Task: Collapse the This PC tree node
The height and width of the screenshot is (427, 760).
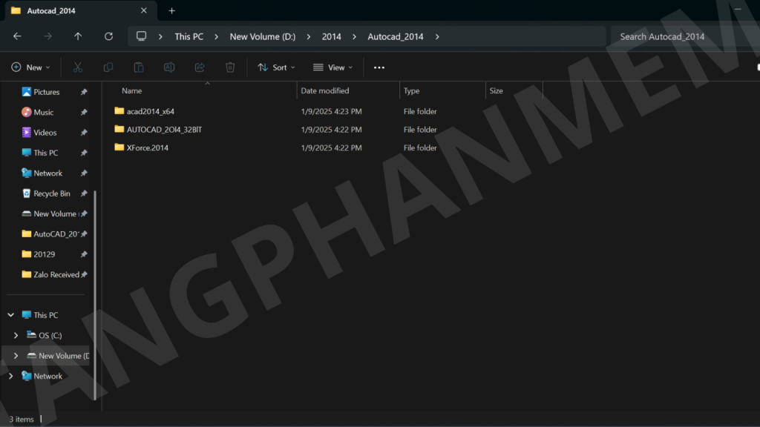Action: (x=10, y=315)
